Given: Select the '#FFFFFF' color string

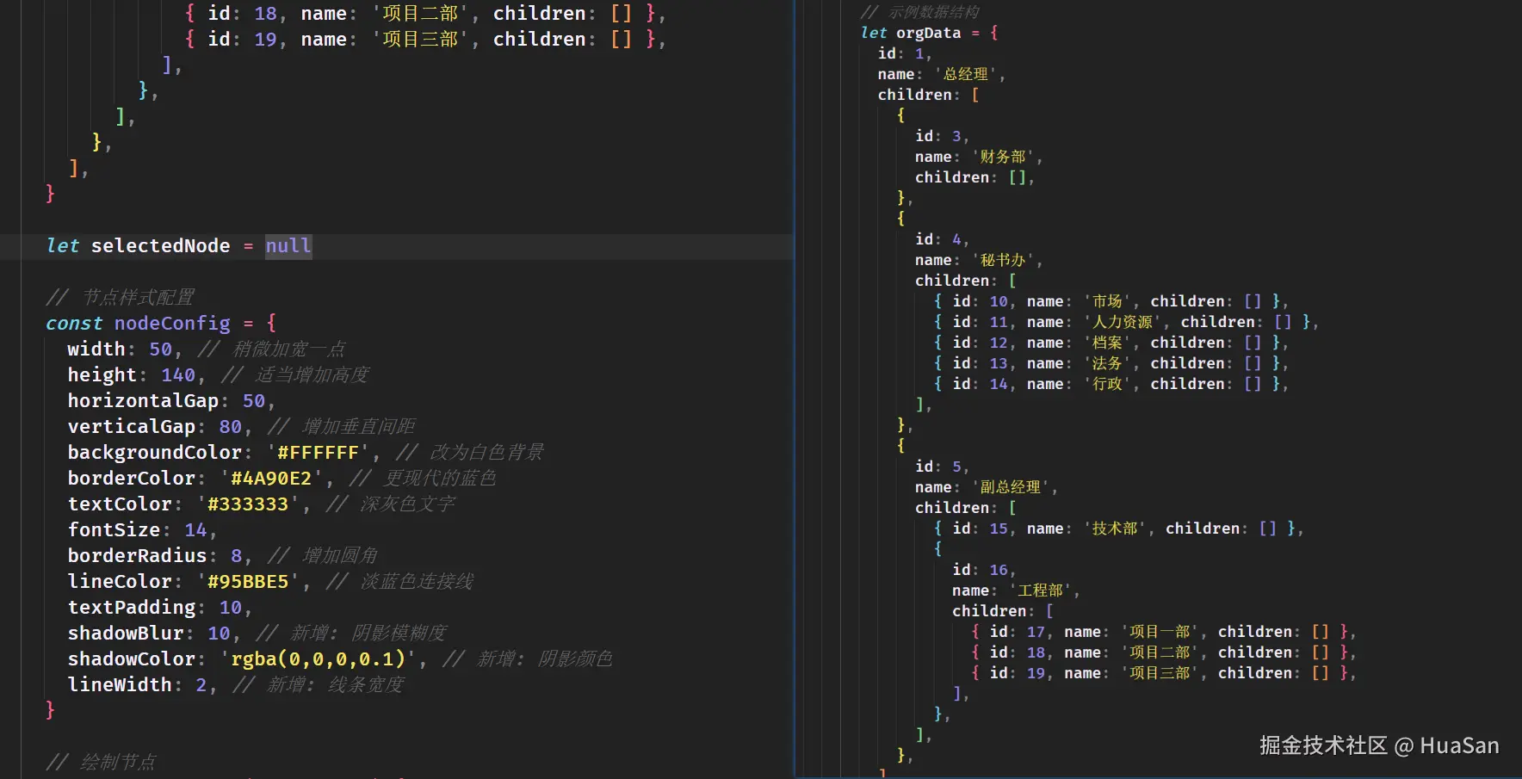Looking at the screenshot, I should click(x=318, y=453).
